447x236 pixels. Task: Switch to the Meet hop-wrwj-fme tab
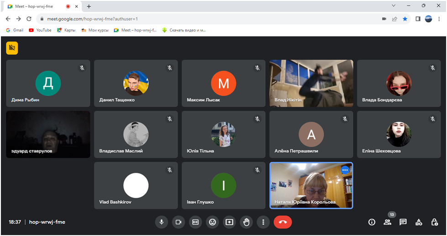[x=36, y=6]
